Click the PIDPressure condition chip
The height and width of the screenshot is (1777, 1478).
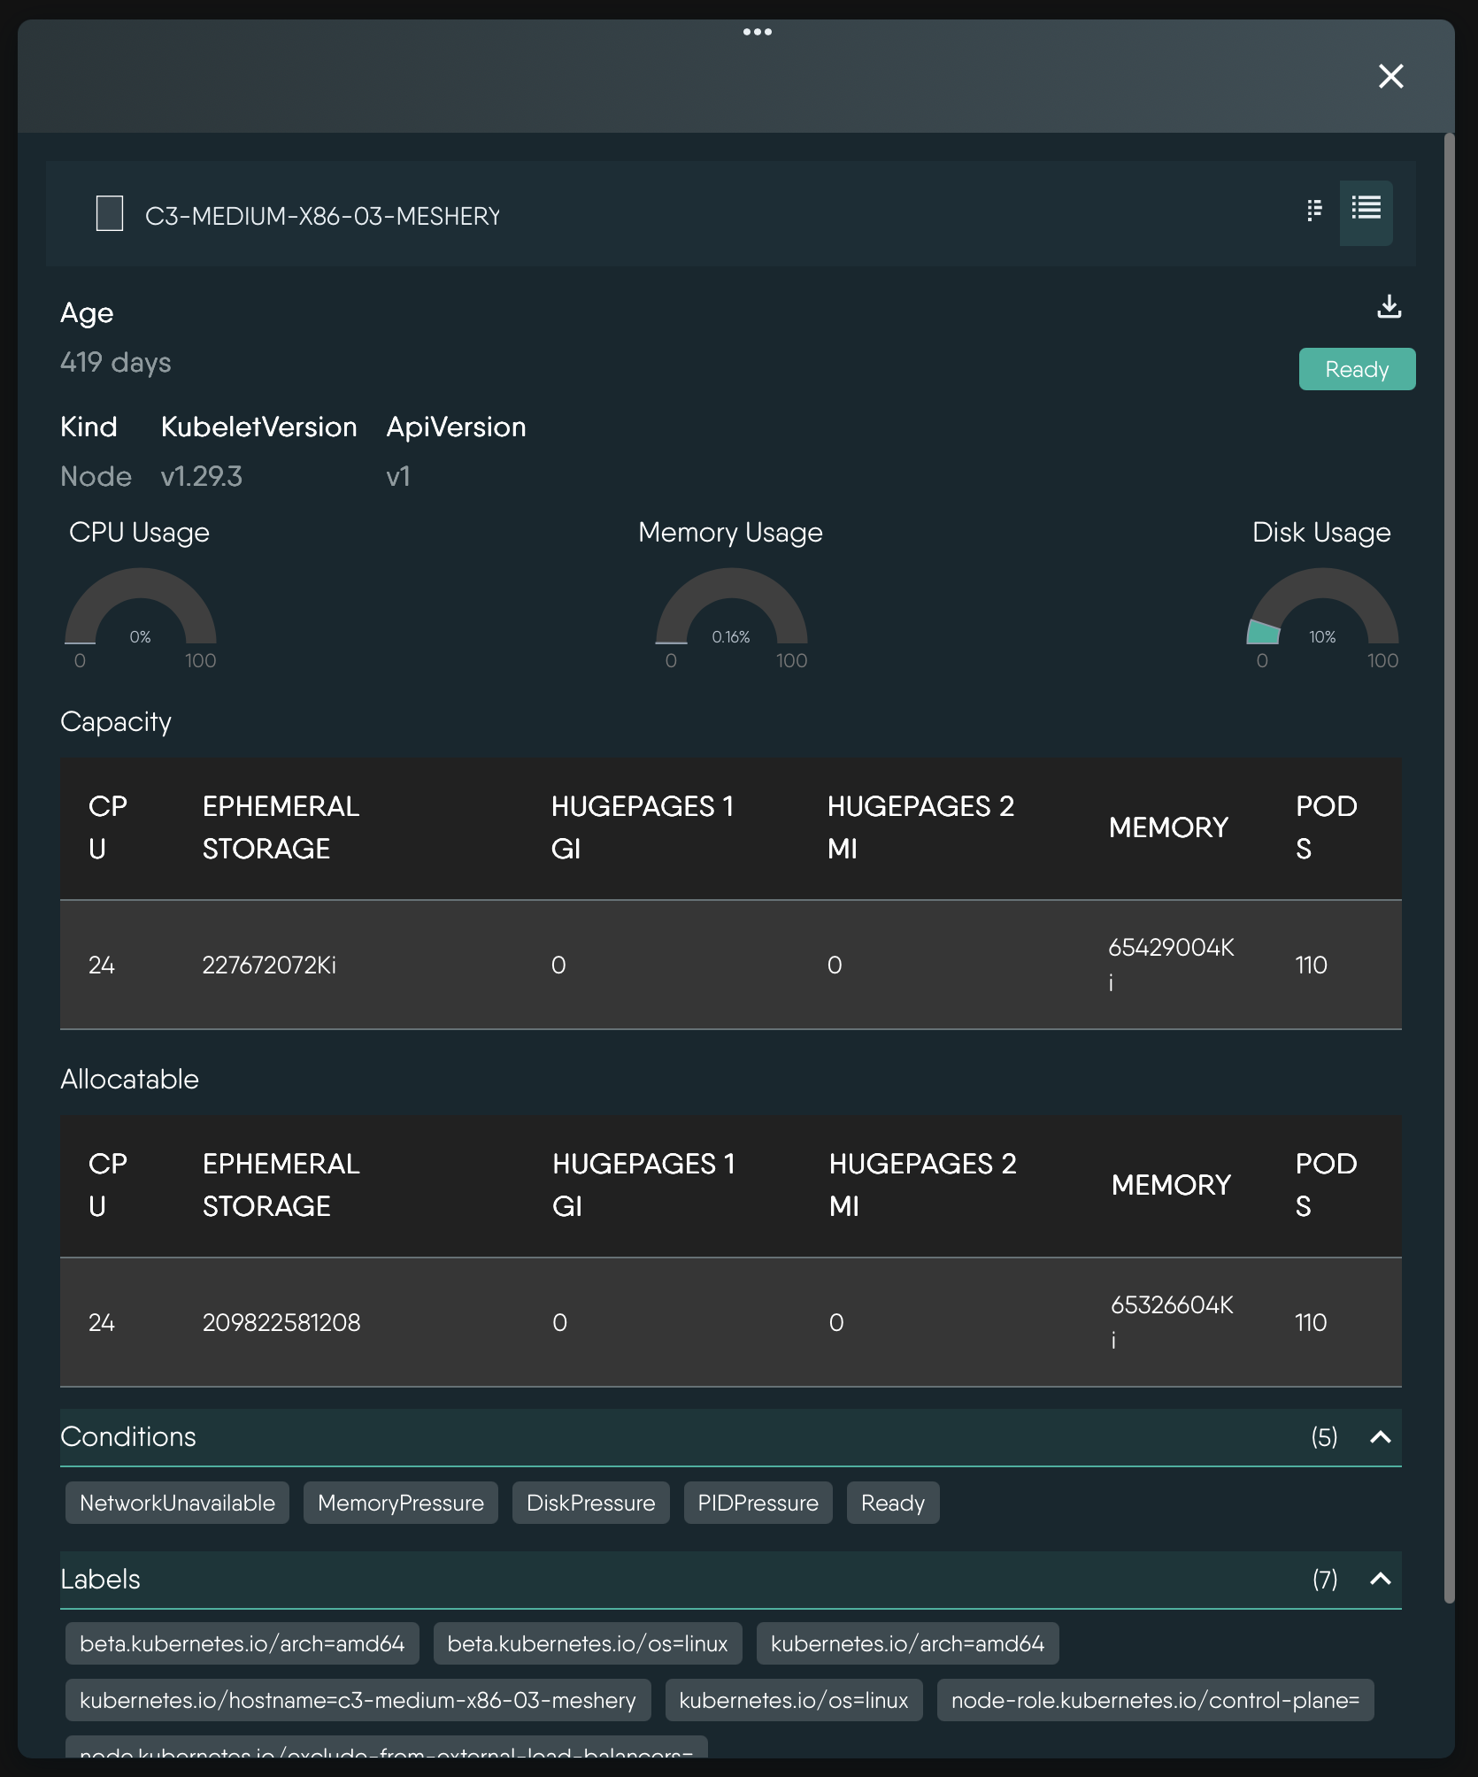coord(758,1504)
